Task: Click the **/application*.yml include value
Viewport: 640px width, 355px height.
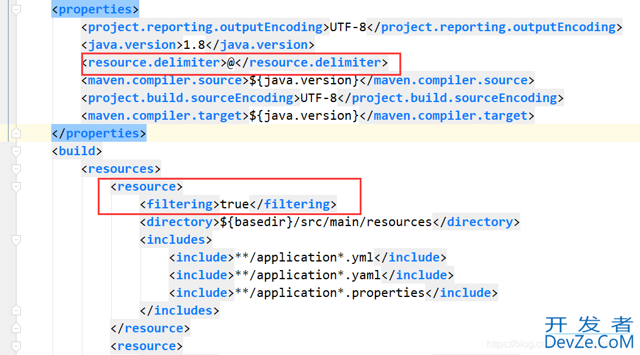Action: pyautogui.click(x=305, y=257)
